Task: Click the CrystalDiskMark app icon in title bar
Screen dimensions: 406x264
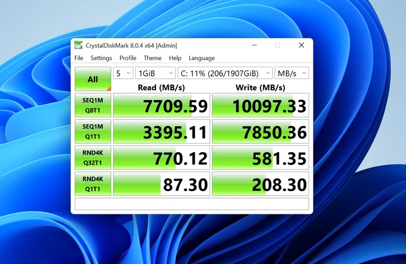Action: 78,45
